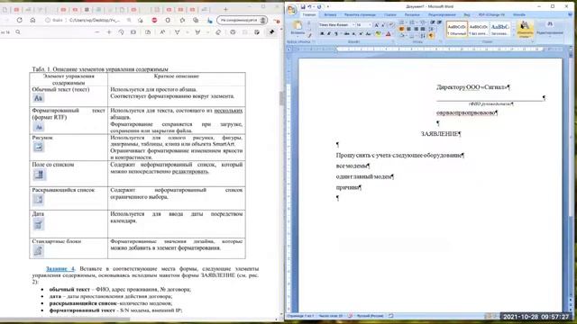Click the browser home icon
This screenshot has width=577, height=324.
point(32,20)
